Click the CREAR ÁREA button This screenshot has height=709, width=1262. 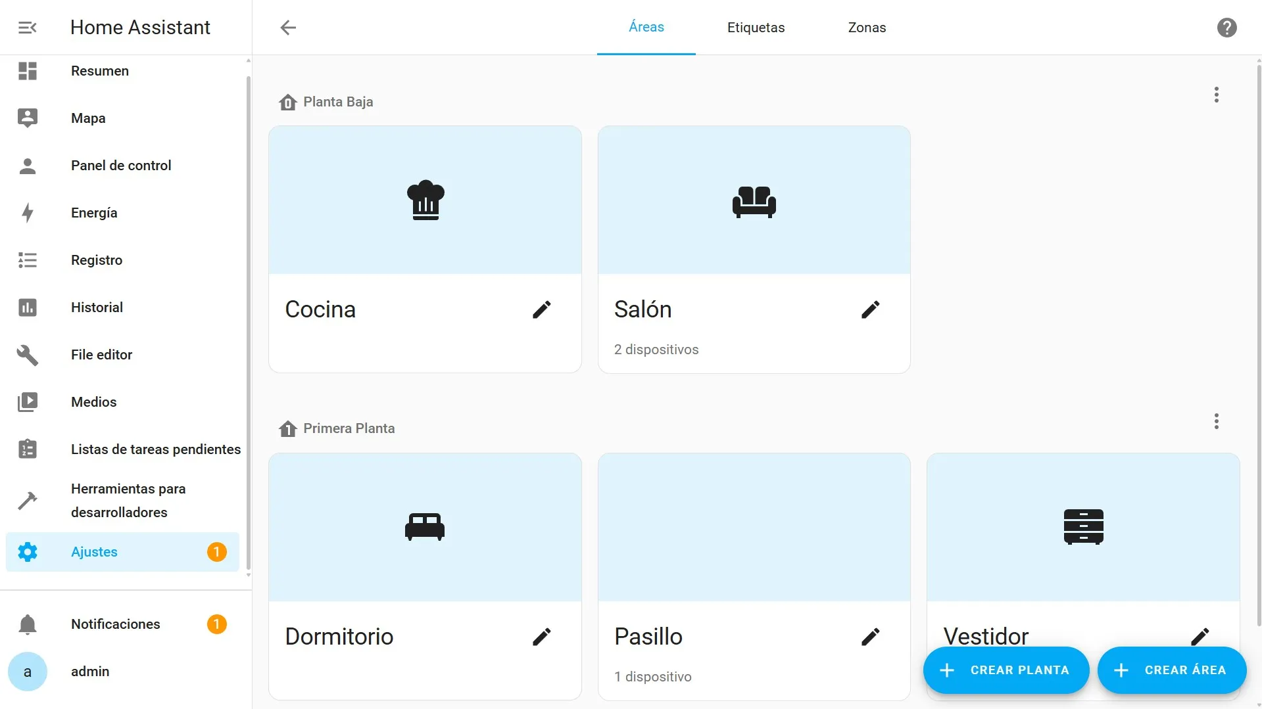[1172, 670]
